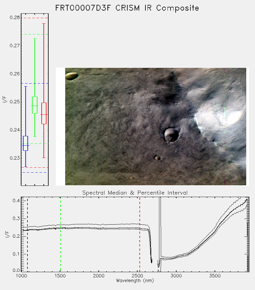Click the large central crater in the image

click(x=171, y=135)
